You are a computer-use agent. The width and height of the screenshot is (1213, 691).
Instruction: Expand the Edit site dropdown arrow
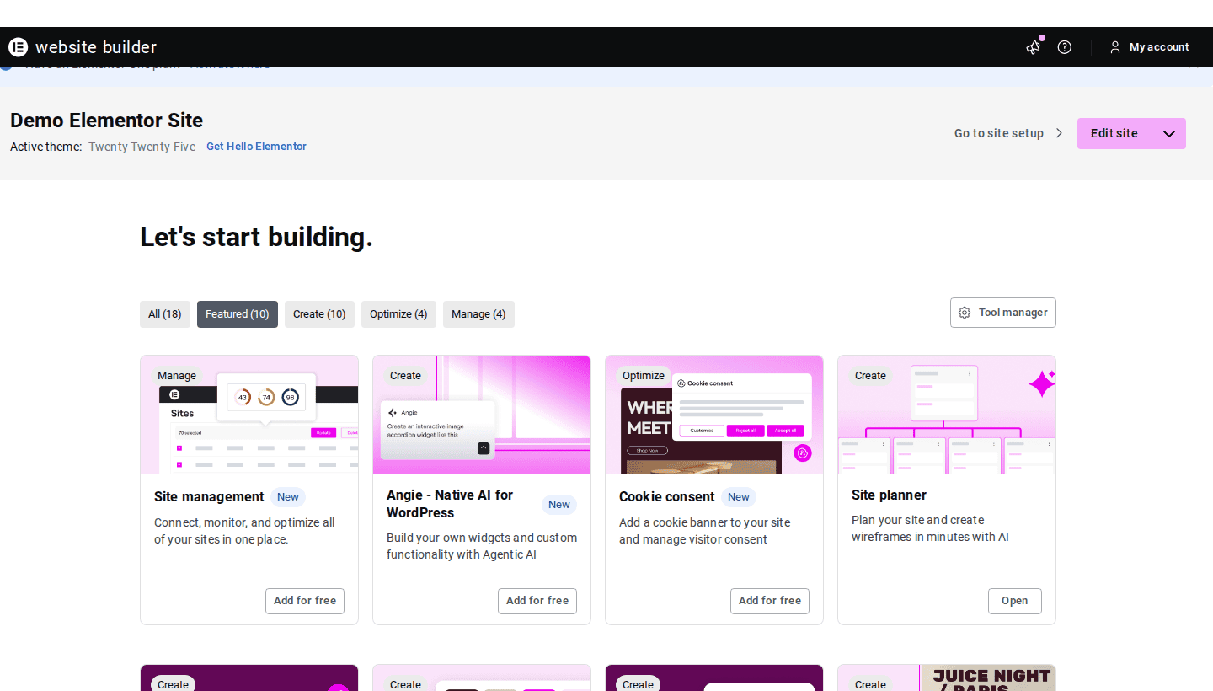click(x=1169, y=133)
